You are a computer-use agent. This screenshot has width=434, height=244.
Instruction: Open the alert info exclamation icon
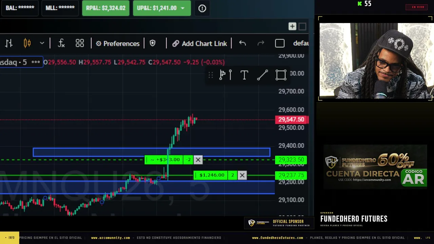point(202,8)
